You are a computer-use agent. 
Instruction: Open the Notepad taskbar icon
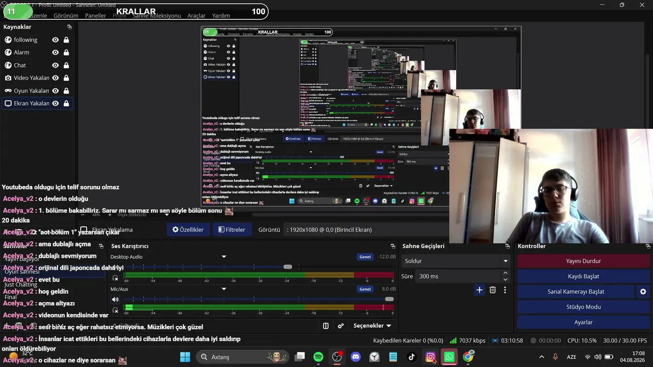393,357
